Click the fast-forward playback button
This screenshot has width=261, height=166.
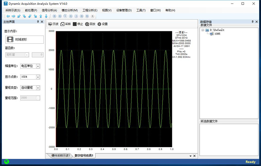pyautogui.click(x=82, y=16)
